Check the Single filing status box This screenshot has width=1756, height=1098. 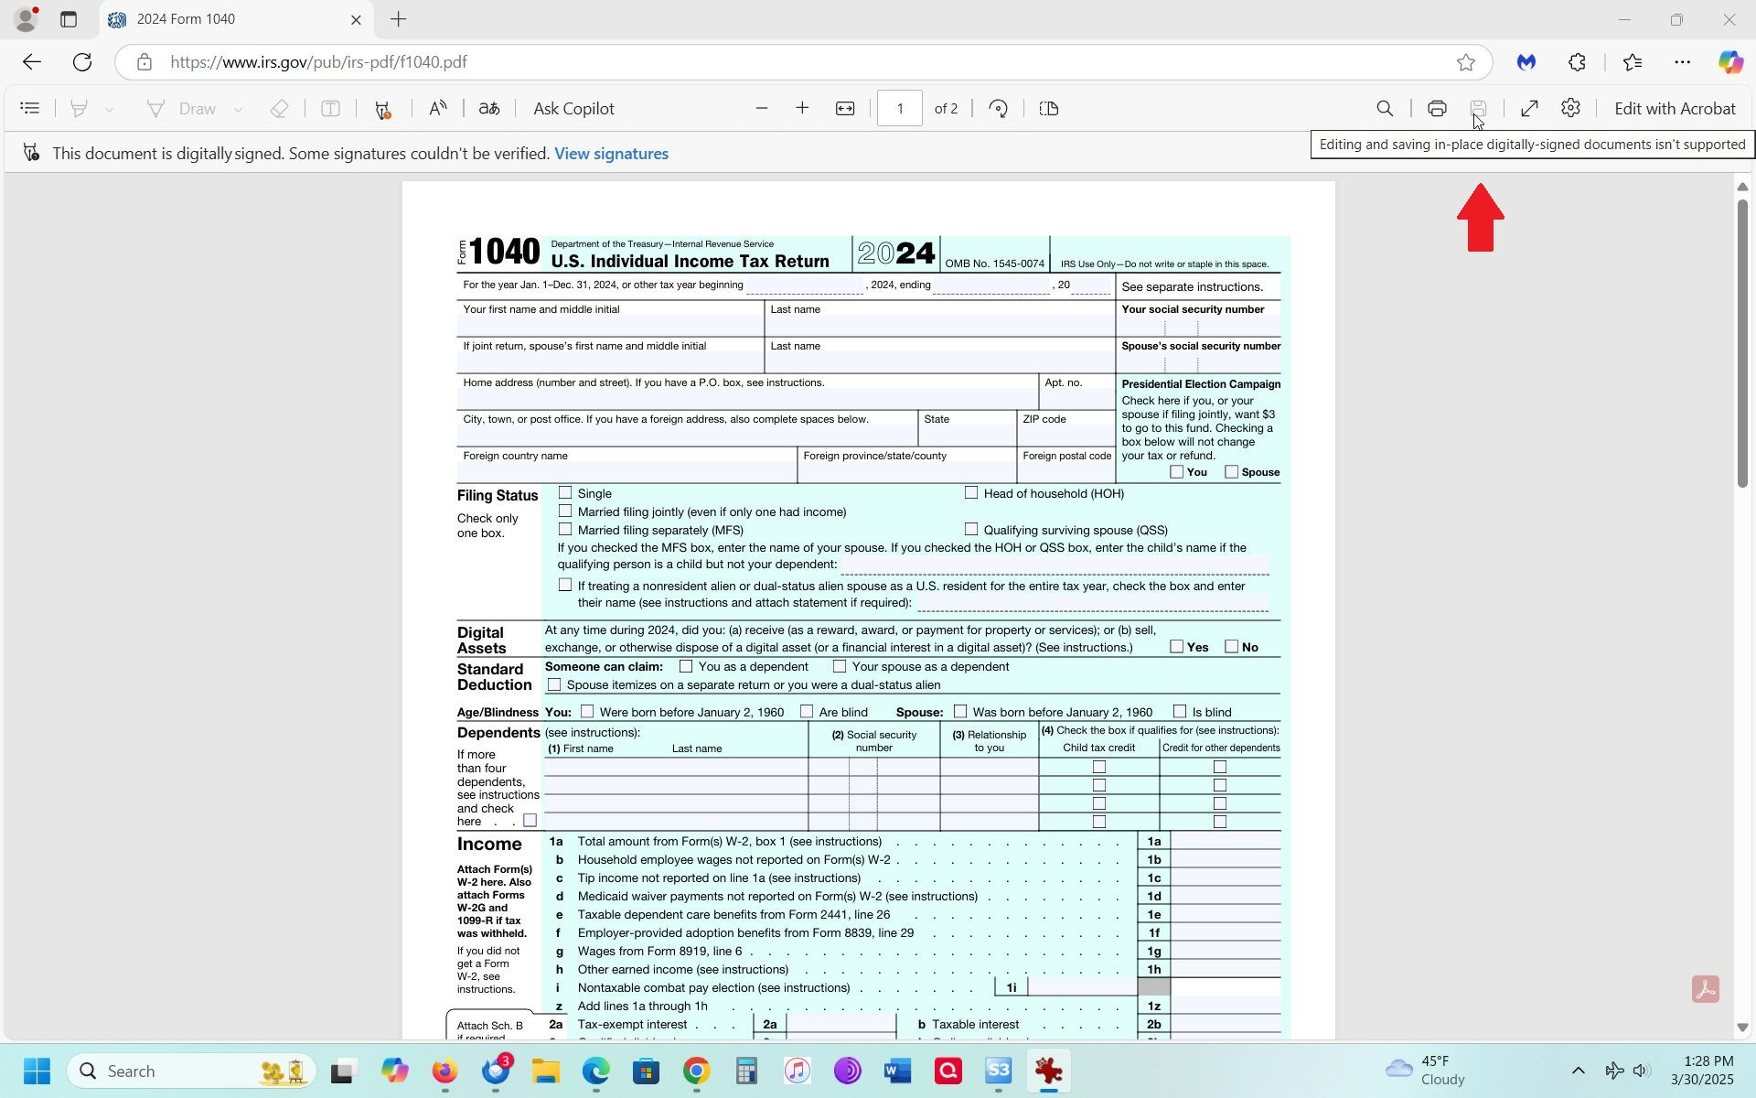565,493
